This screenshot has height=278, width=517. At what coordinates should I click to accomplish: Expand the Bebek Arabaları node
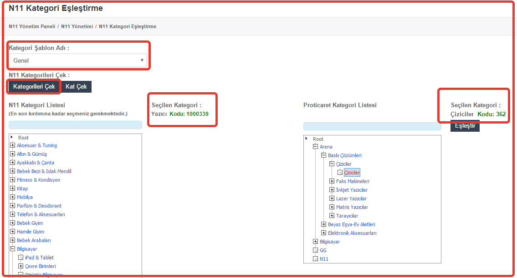(13, 240)
